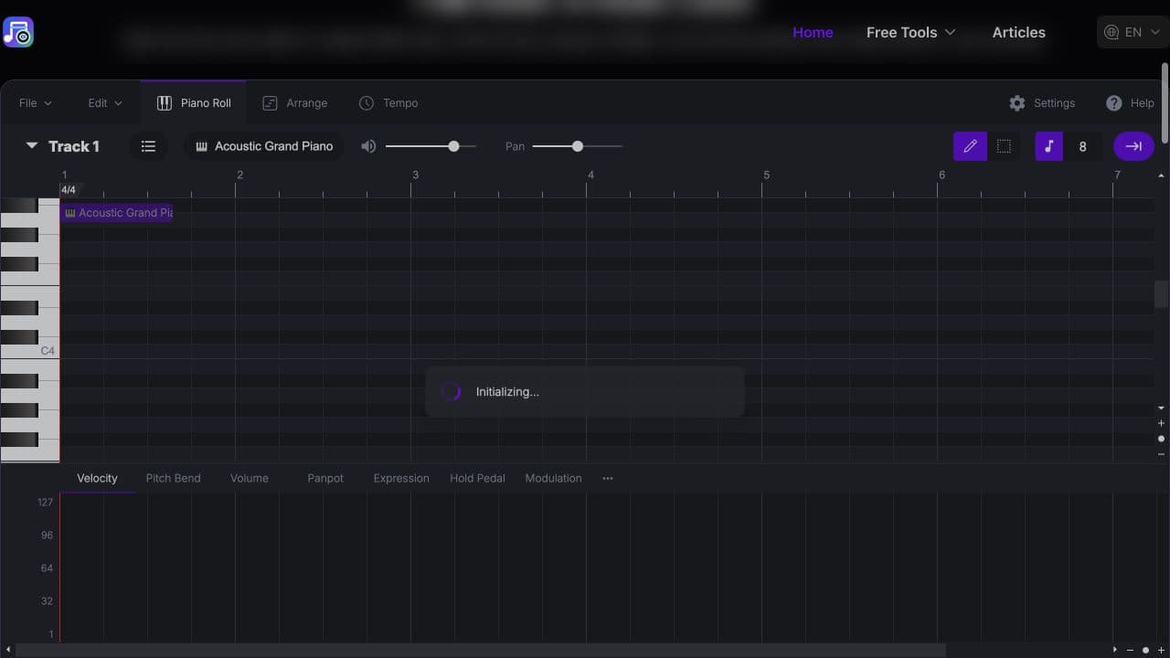Click the C4 piano key
This screenshot has width=1170, height=658.
pos(30,351)
